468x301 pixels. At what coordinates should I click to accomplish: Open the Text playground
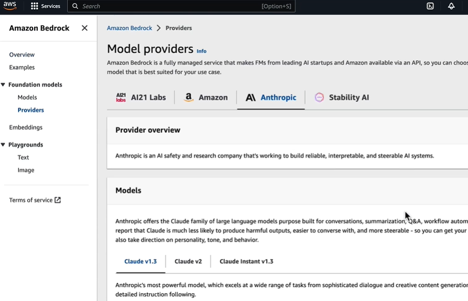point(23,158)
